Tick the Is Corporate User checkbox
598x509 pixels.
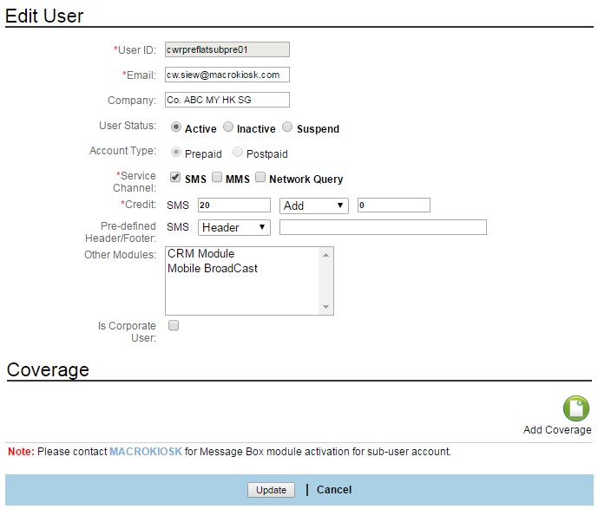[x=173, y=326]
